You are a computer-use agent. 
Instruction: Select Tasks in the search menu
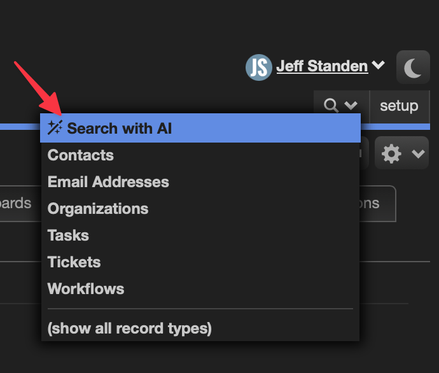pos(200,236)
